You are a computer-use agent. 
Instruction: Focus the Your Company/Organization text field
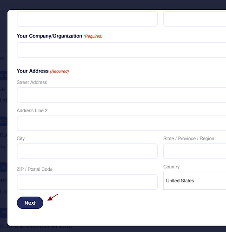coord(121,50)
